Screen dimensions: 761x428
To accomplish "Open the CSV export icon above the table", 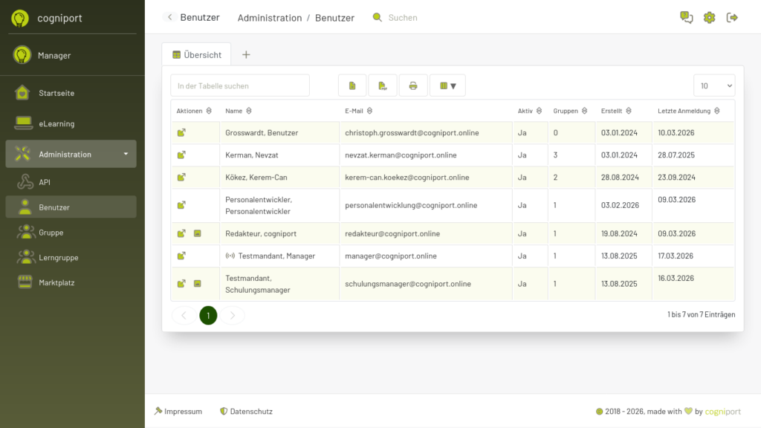I will [352, 85].
